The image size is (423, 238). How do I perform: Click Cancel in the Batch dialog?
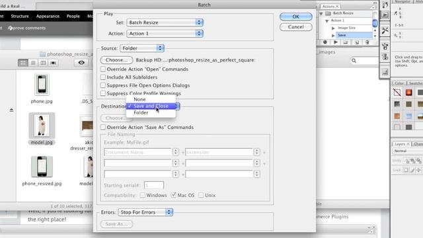pos(296,27)
